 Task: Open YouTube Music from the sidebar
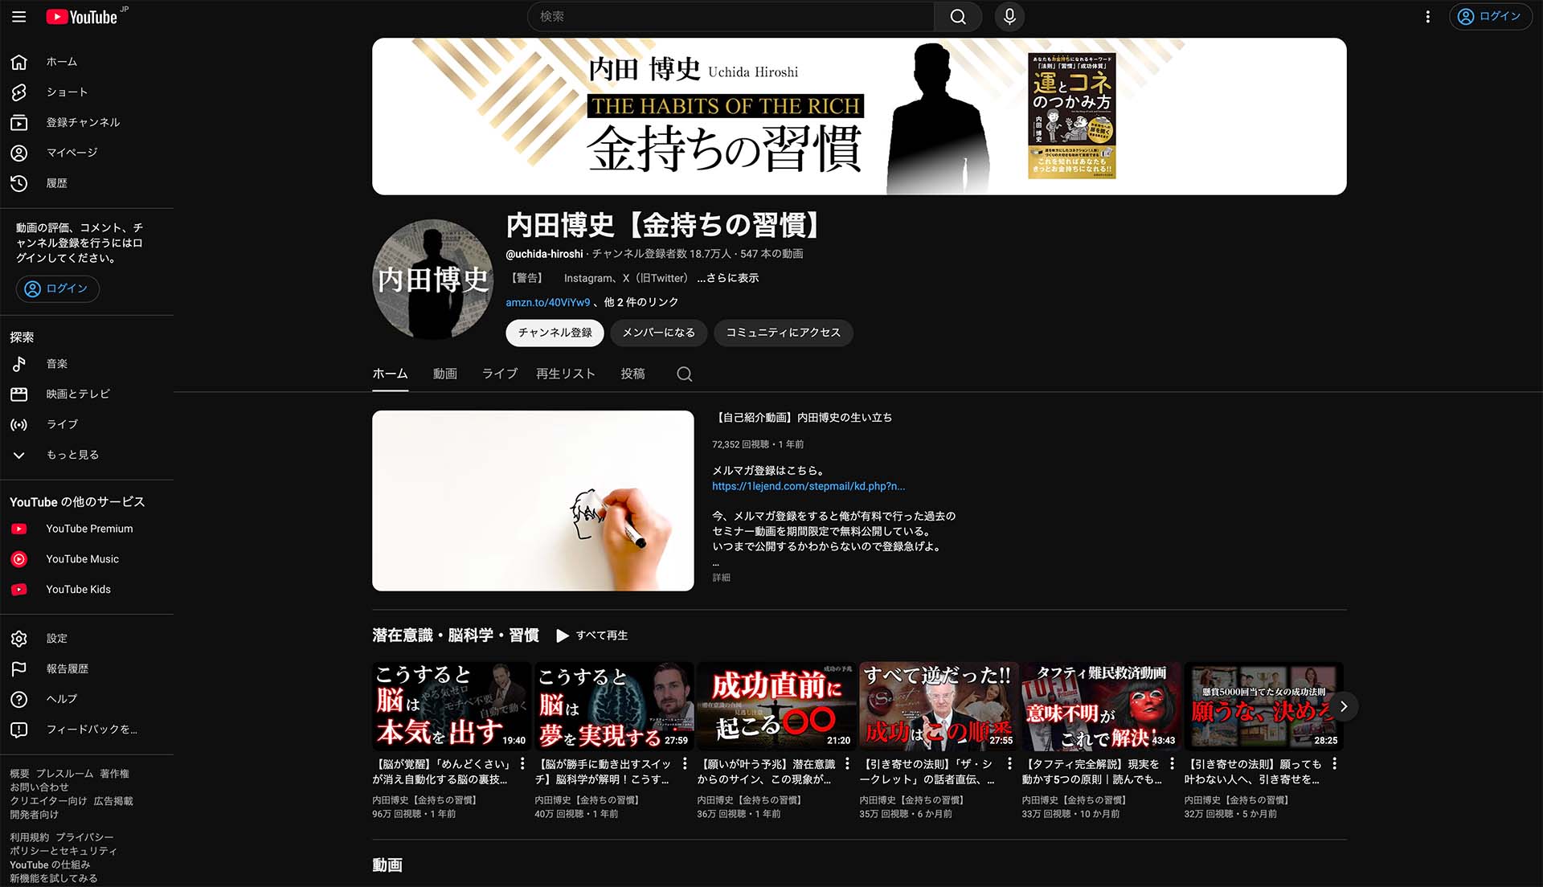(83, 558)
